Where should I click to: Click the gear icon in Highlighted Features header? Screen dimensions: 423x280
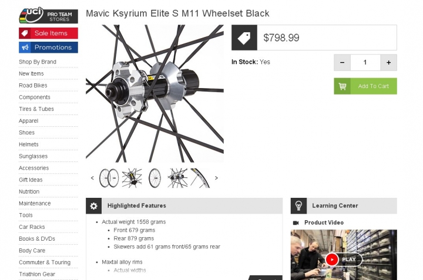pyautogui.click(x=93, y=206)
